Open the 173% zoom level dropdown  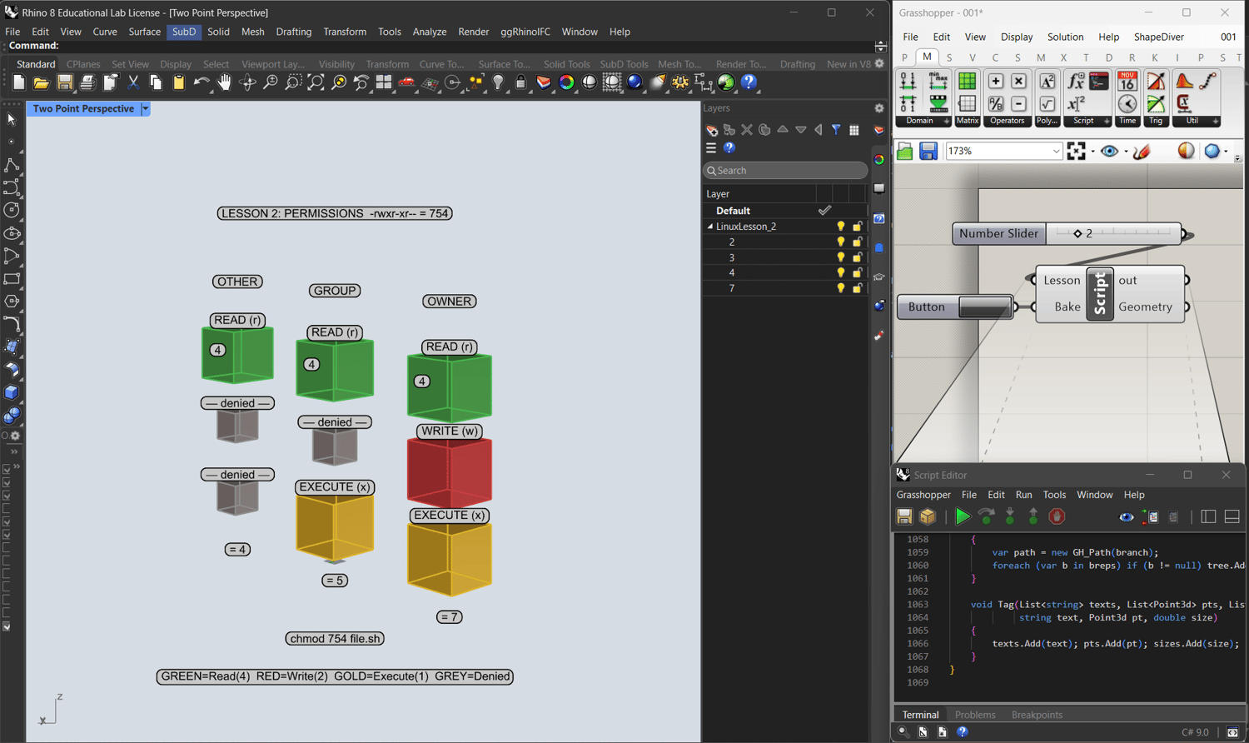coord(1056,152)
